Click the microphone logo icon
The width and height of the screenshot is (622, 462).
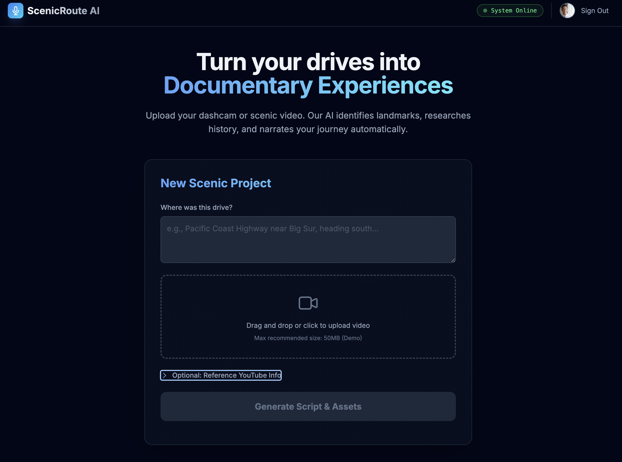pyautogui.click(x=15, y=11)
